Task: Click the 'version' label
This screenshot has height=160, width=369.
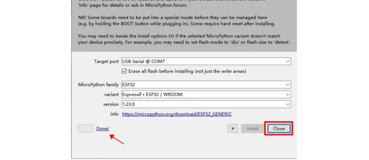Action: (111, 104)
